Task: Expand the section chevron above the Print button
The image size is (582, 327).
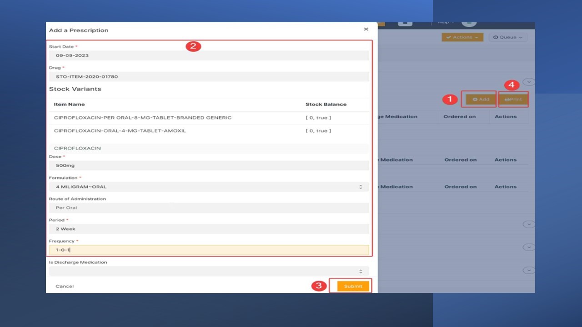Action: pos(529,82)
